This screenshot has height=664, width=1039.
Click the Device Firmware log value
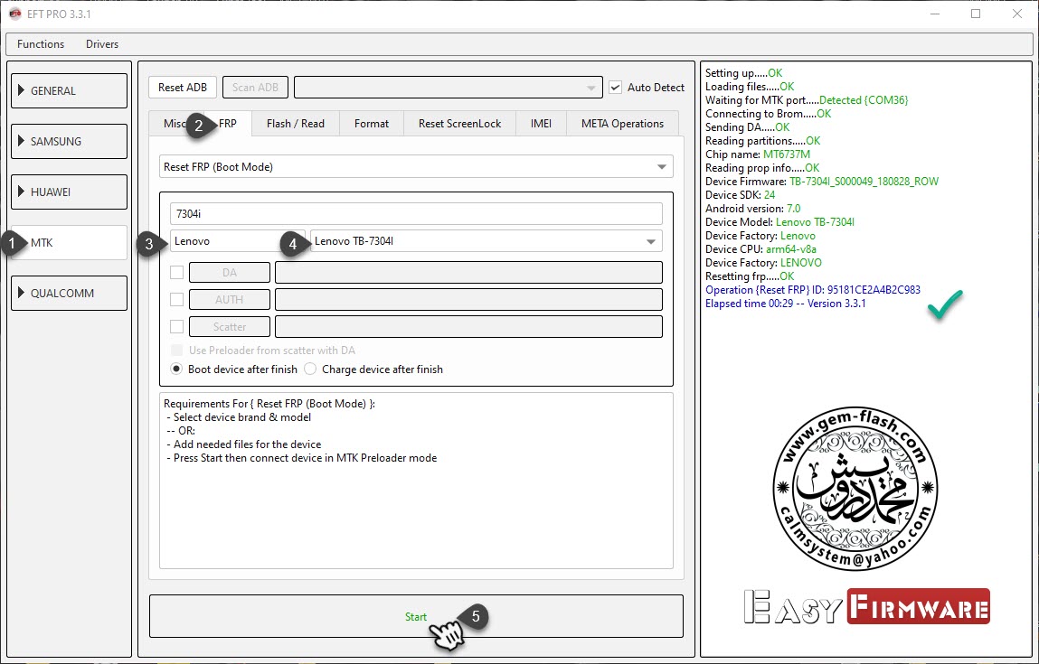coord(864,182)
